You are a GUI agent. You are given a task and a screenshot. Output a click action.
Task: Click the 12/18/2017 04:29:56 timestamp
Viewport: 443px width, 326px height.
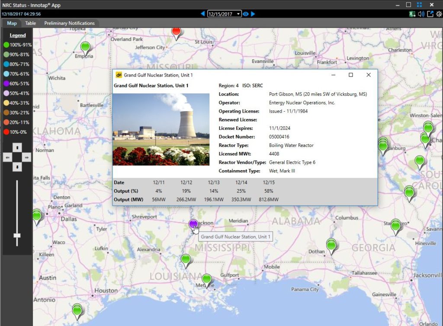coord(21,14)
